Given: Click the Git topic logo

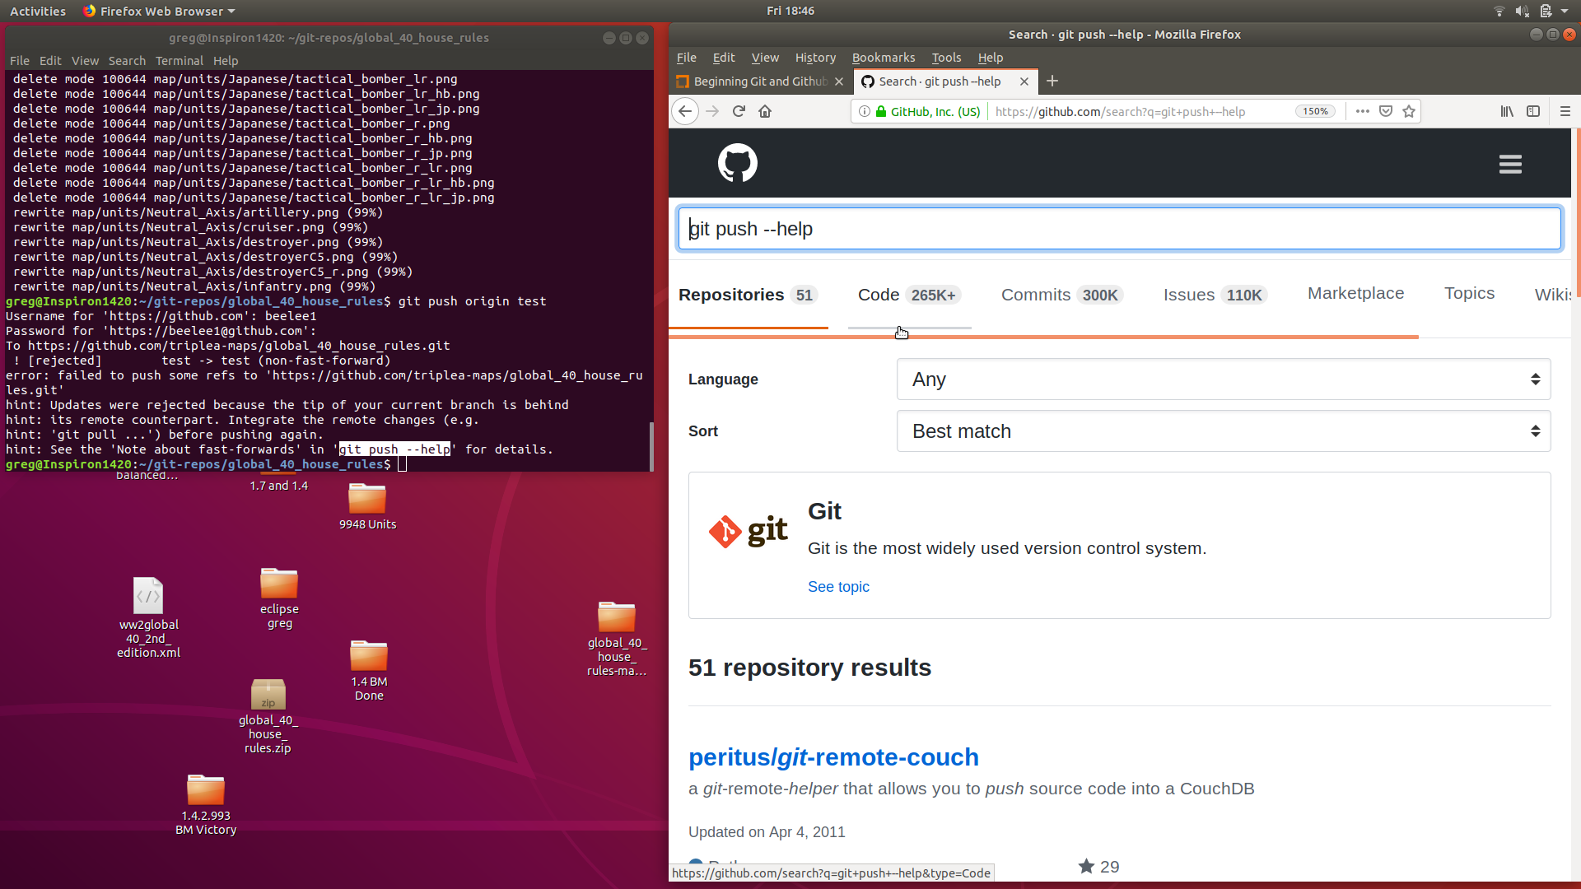Looking at the screenshot, I should (x=749, y=531).
